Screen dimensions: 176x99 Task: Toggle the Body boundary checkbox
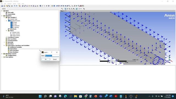[x=11, y=23]
